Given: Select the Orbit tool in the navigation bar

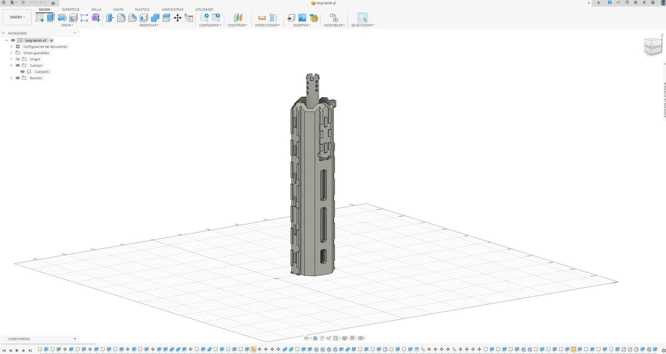Looking at the screenshot, I should pyautogui.click(x=306, y=338).
